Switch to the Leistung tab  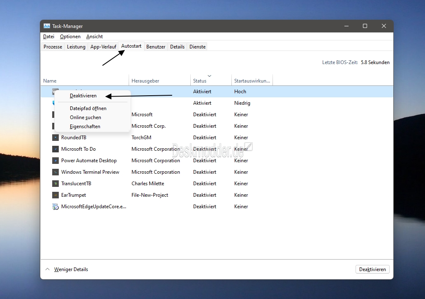pos(76,46)
